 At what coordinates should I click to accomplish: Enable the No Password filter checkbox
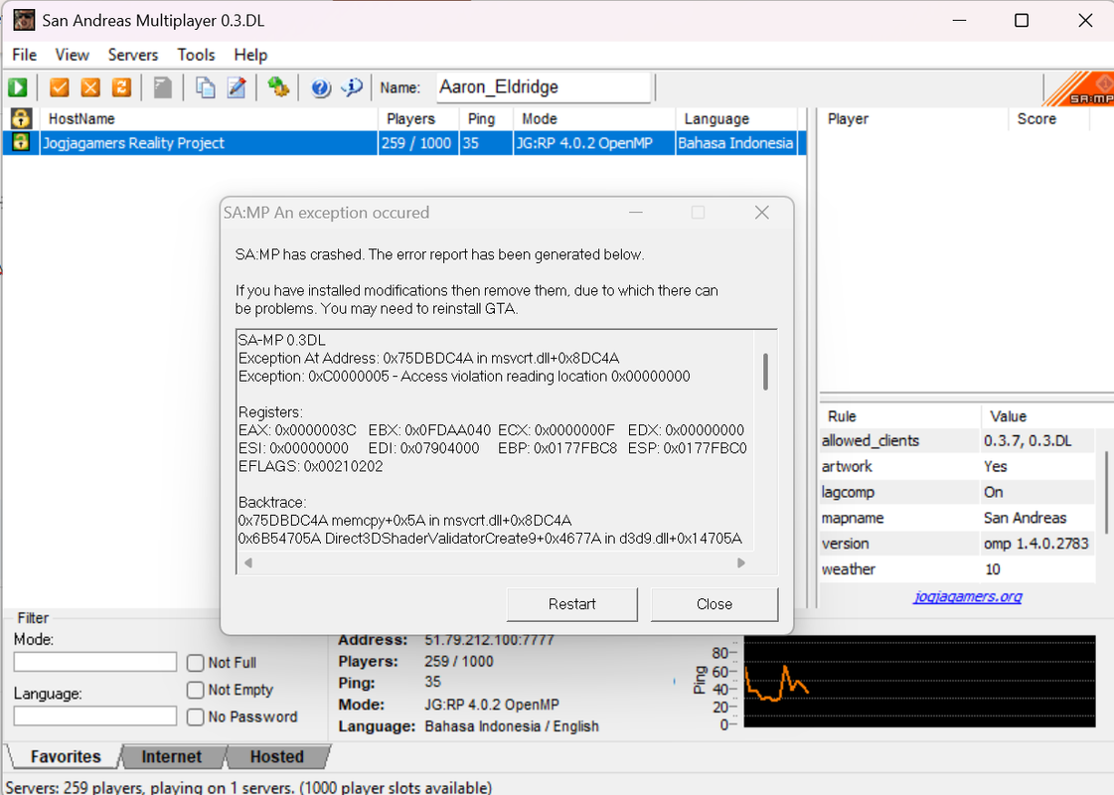196,716
